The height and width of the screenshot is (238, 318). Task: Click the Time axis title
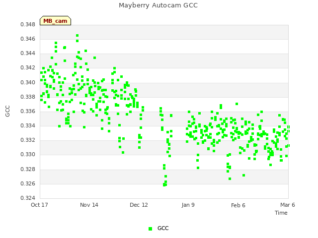pyautogui.click(x=281, y=213)
